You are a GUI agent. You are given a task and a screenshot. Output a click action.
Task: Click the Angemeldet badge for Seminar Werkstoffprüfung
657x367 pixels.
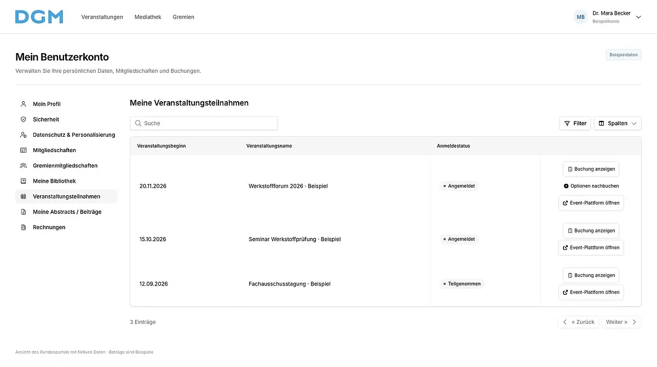[459, 239]
